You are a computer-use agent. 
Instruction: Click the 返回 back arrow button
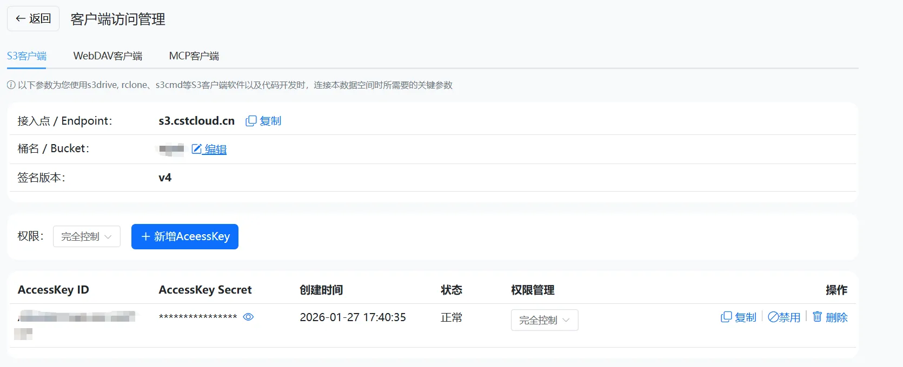pyautogui.click(x=33, y=19)
